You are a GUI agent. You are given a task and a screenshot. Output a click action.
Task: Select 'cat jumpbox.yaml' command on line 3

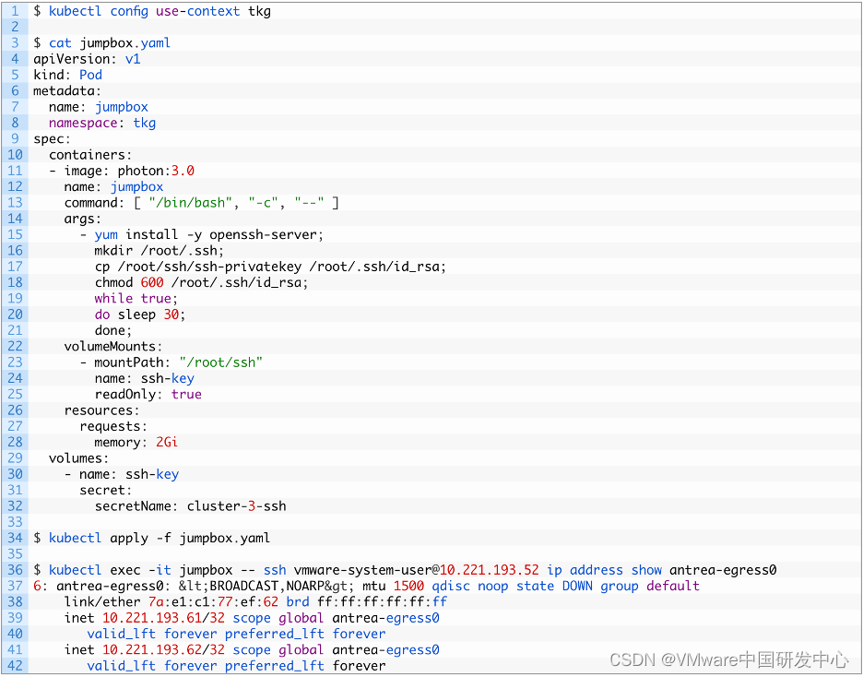[x=110, y=43]
